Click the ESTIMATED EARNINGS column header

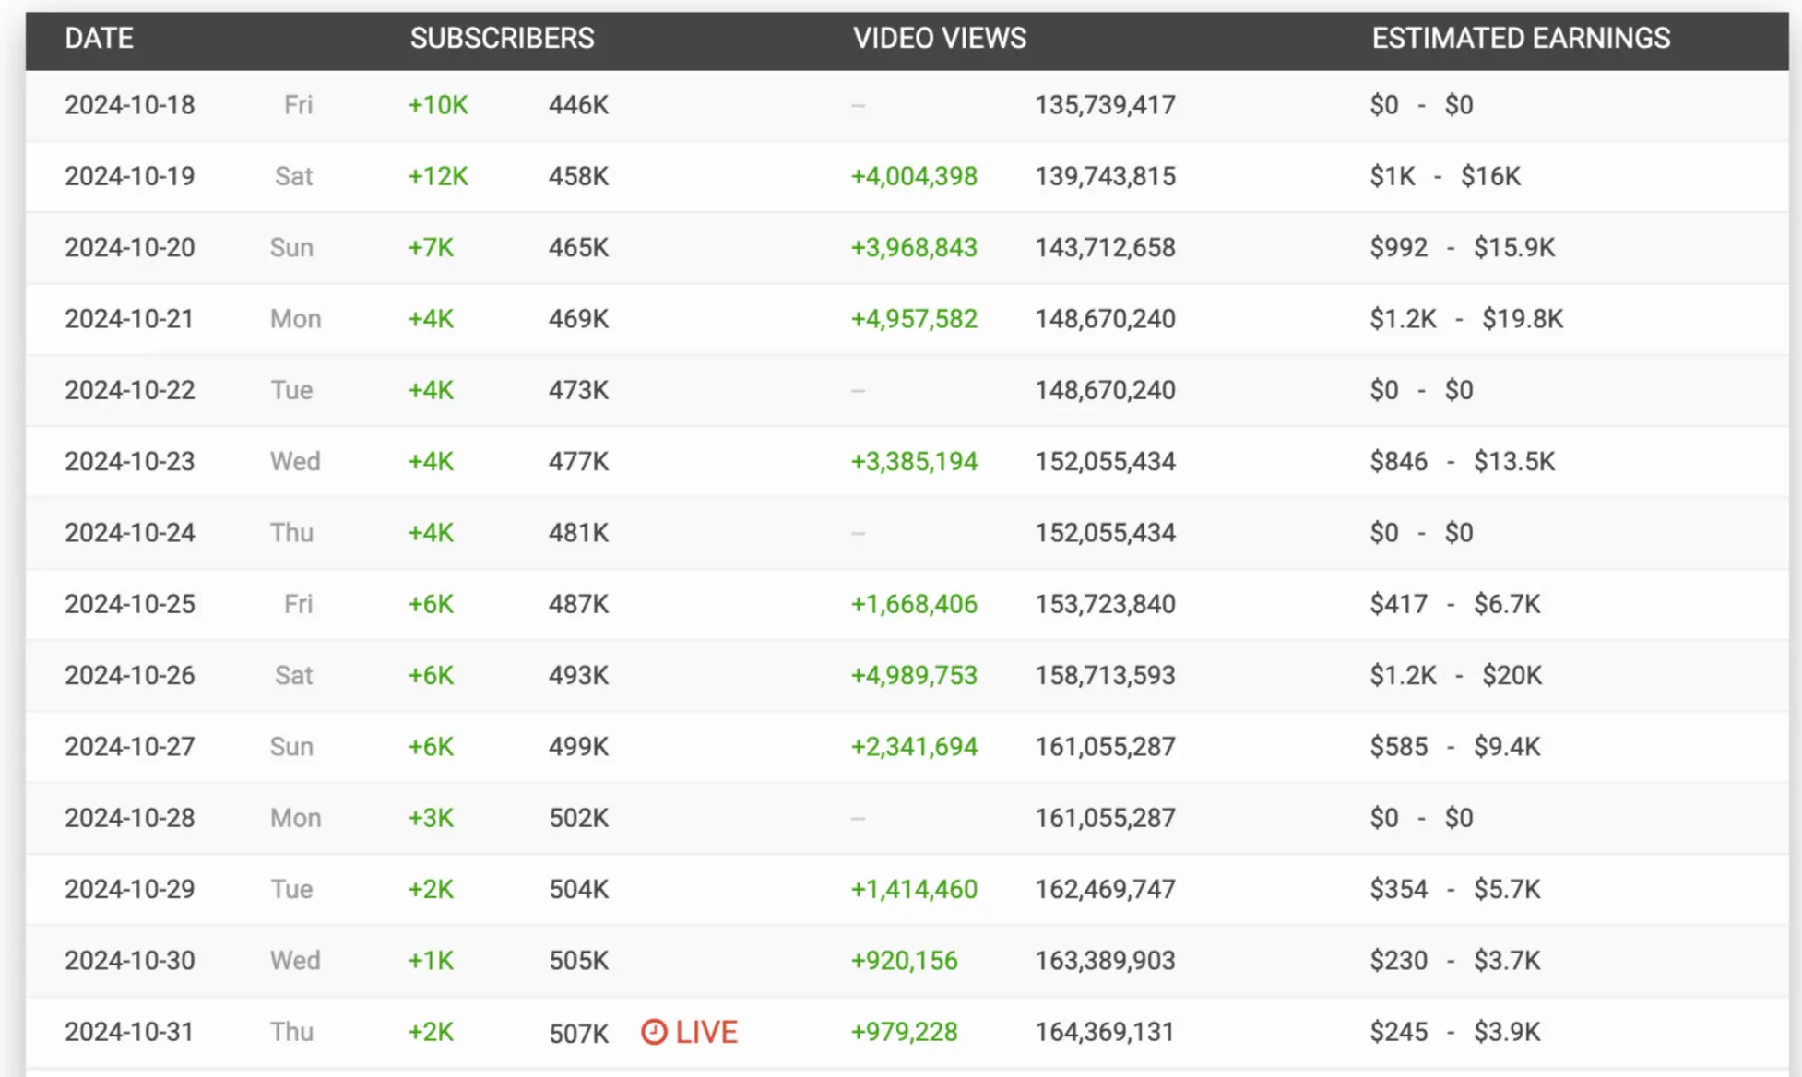pos(1520,38)
